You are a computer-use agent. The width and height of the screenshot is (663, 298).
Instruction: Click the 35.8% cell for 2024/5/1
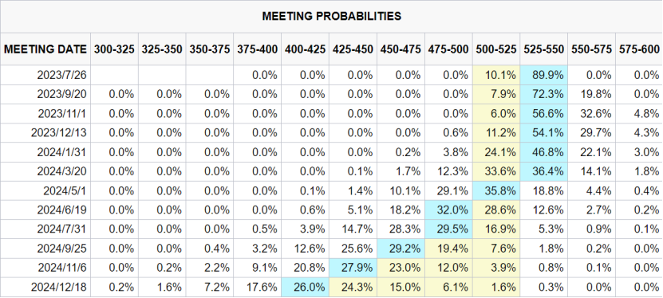click(x=496, y=190)
